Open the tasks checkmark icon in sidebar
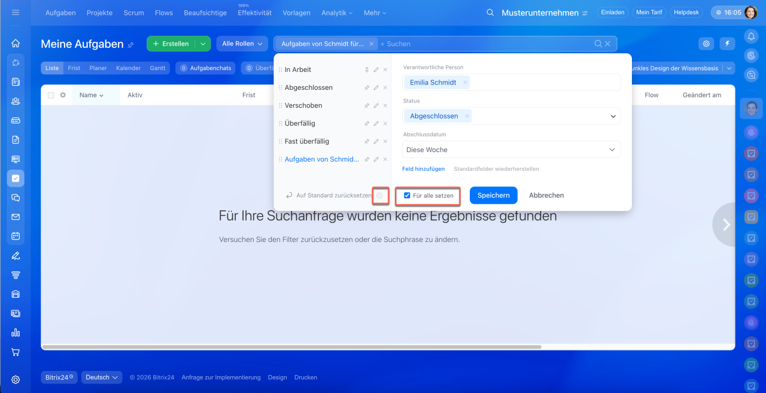 tap(16, 178)
